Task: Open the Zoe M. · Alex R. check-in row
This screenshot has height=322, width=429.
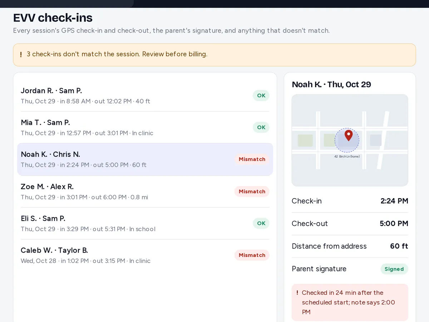Action: coord(145,191)
